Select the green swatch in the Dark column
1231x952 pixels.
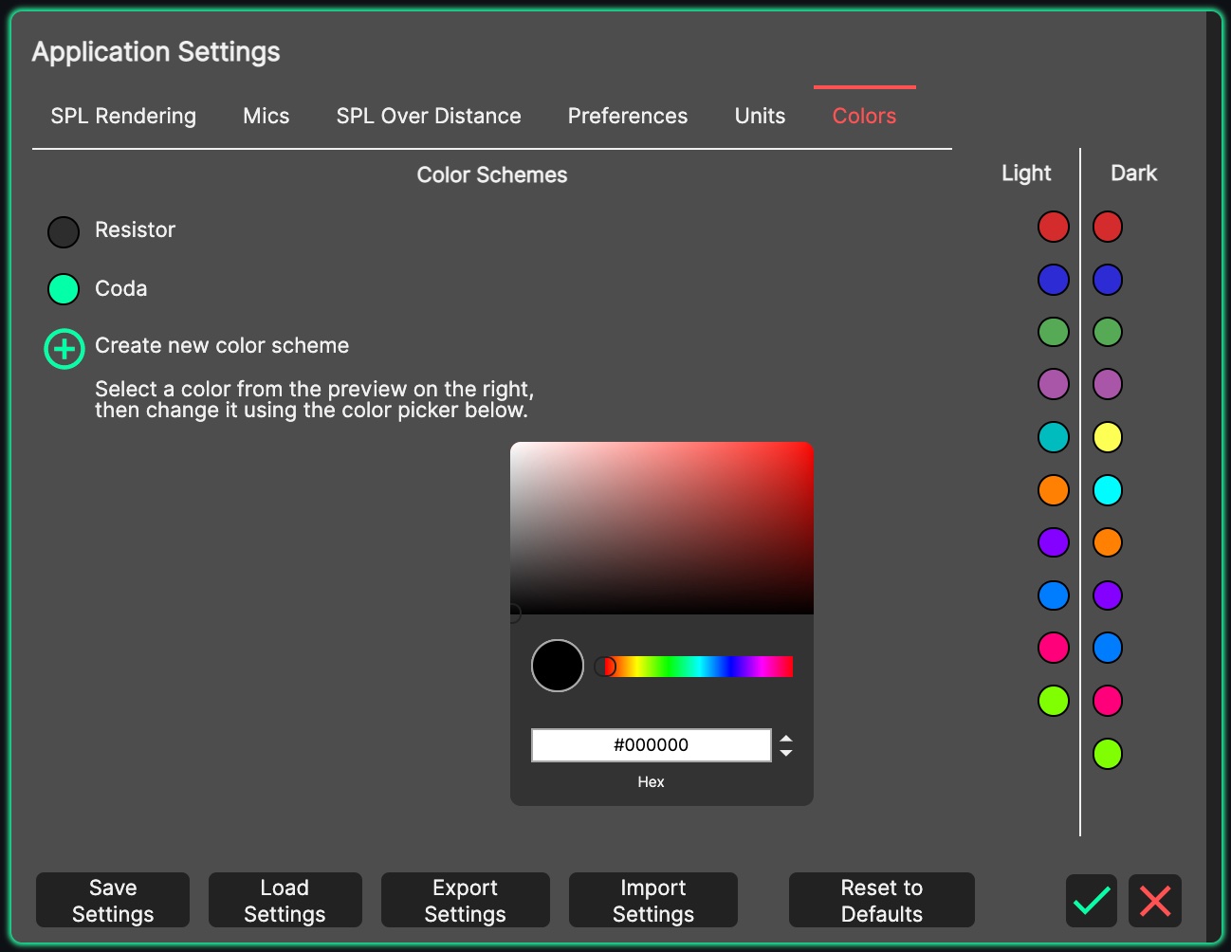click(1108, 332)
